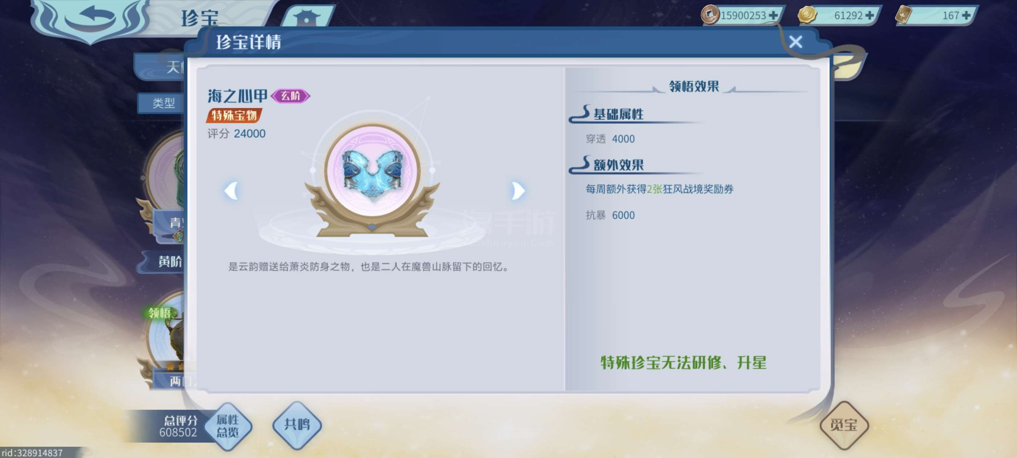Add gold ingots via plus icon
The height and width of the screenshot is (458, 1017).
869,15
